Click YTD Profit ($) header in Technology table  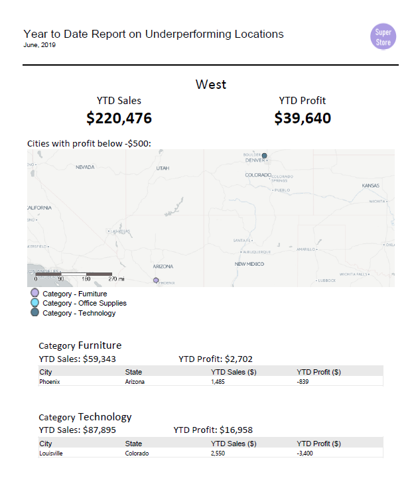318,444
